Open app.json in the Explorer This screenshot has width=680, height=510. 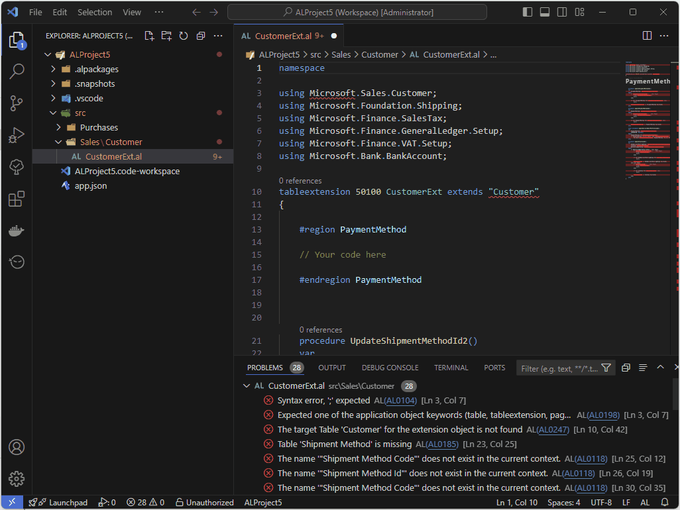(91, 186)
